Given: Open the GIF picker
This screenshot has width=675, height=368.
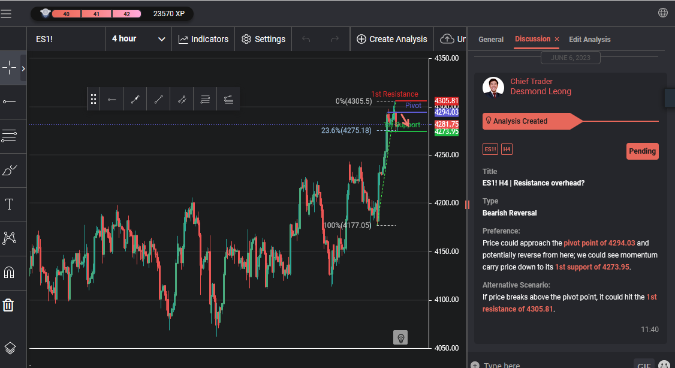Looking at the screenshot, I should click(x=644, y=364).
